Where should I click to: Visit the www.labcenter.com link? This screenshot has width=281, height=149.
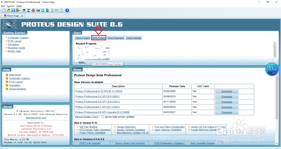[36, 118]
